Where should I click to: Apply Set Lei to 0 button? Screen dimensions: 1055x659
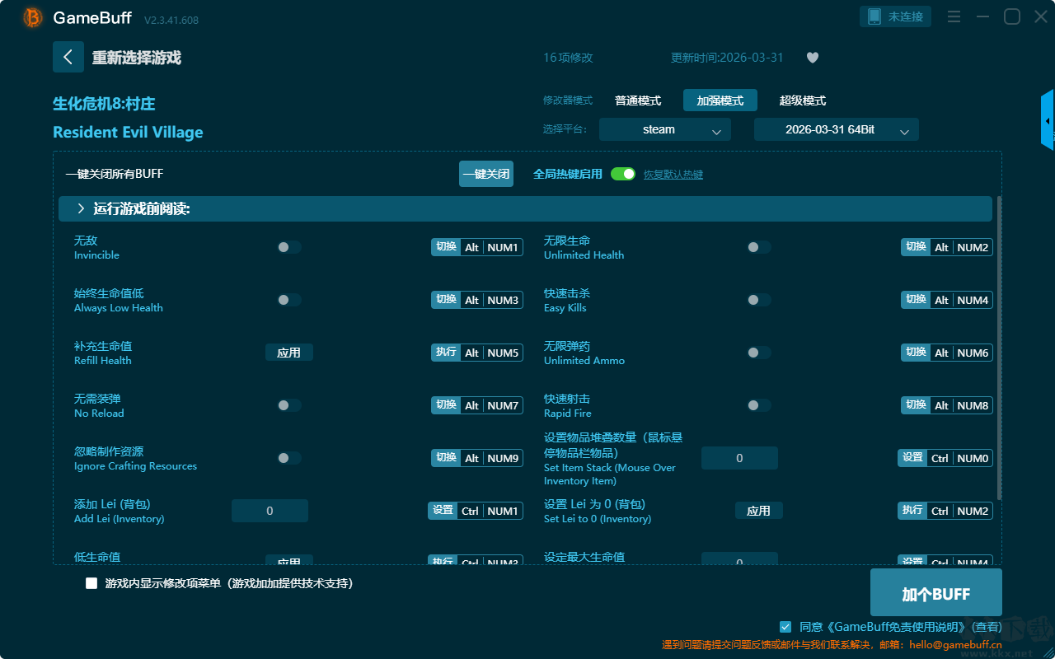pyautogui.click(x=758, y=511)
